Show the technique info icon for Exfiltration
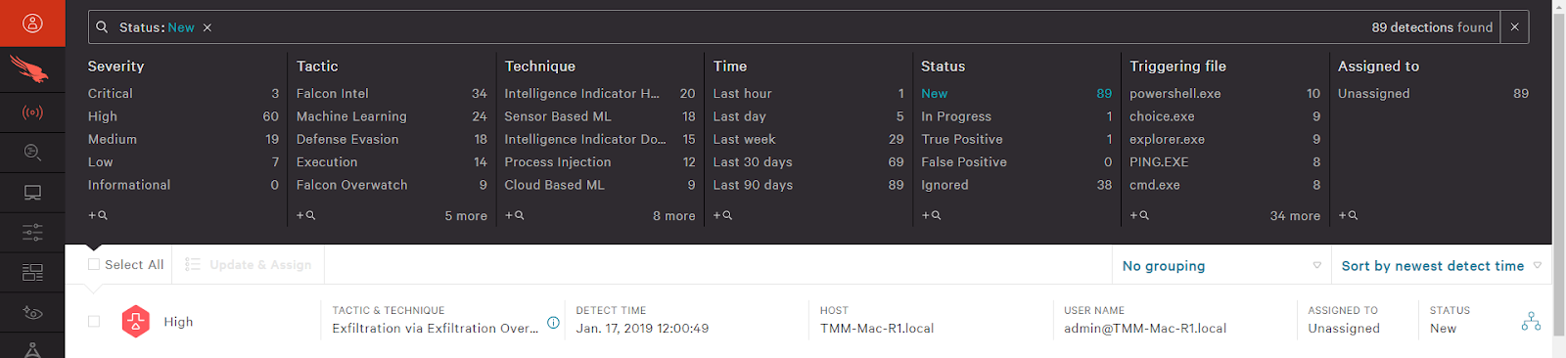This screenshot has width=1566, height=358. pyautogui.click(x=553, y=323)
